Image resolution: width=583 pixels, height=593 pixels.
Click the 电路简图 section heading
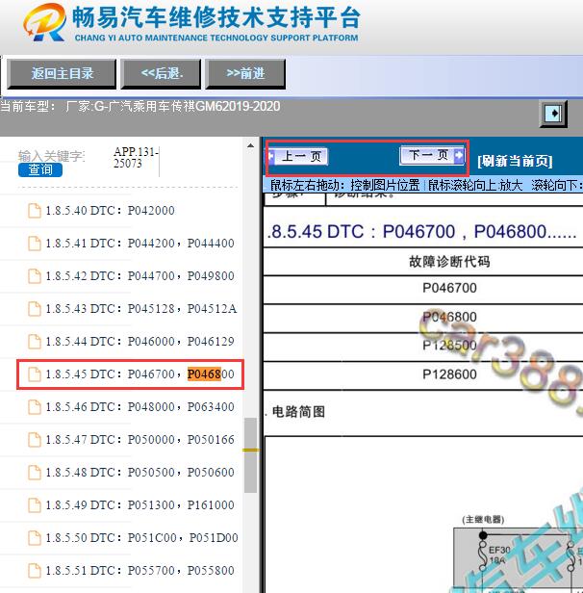click(298, 412)
